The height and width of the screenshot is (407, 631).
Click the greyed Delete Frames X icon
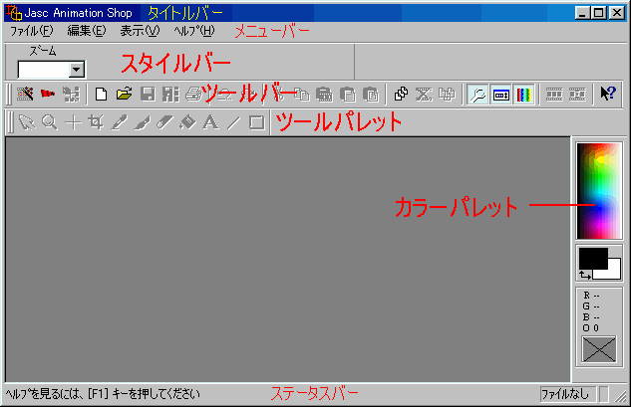(424, 95)
